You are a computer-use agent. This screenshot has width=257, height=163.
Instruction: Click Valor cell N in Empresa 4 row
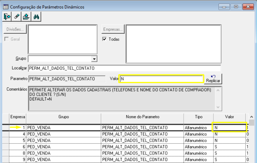point(230,134)
